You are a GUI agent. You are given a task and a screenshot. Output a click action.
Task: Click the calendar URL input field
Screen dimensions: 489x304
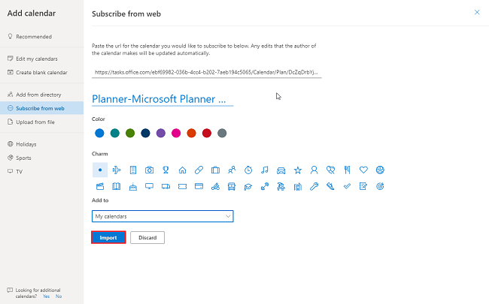click(207, 72)
